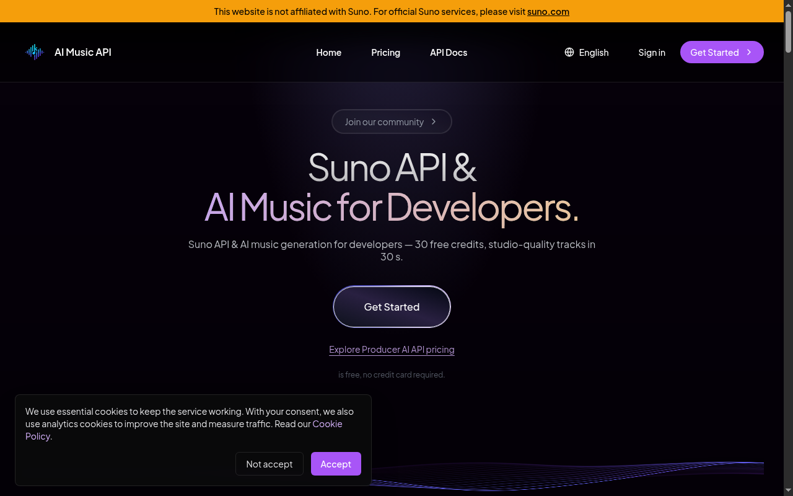
Task: Click the central Get Started hero button
Action: [392, 306]
